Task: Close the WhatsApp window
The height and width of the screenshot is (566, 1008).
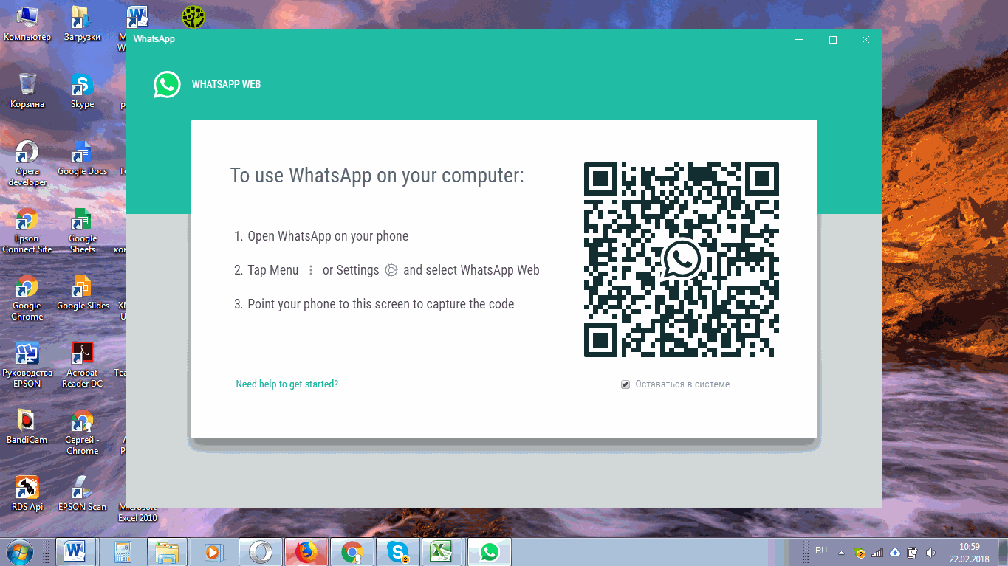Action: (x=865, y=40)
